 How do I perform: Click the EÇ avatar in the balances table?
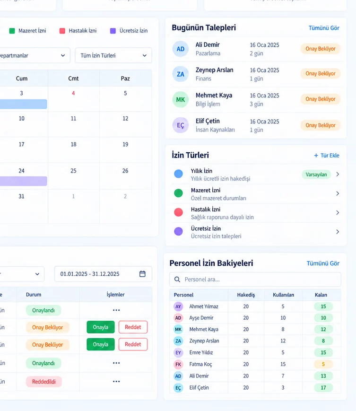pyautogui.click(x=178, y=388)
